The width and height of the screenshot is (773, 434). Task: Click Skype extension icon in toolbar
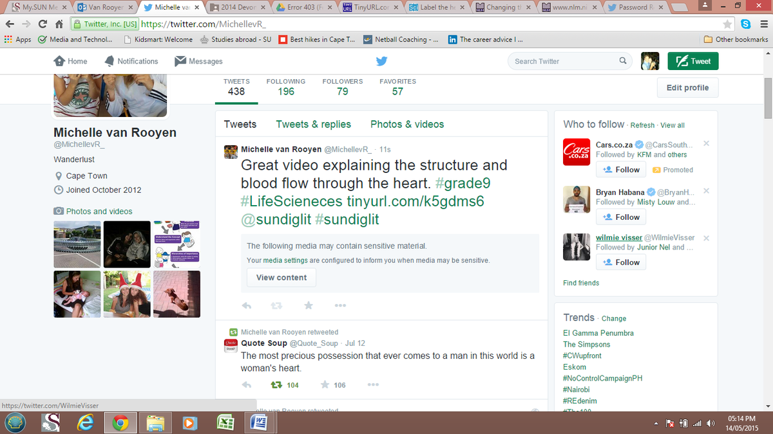point(745,24)
